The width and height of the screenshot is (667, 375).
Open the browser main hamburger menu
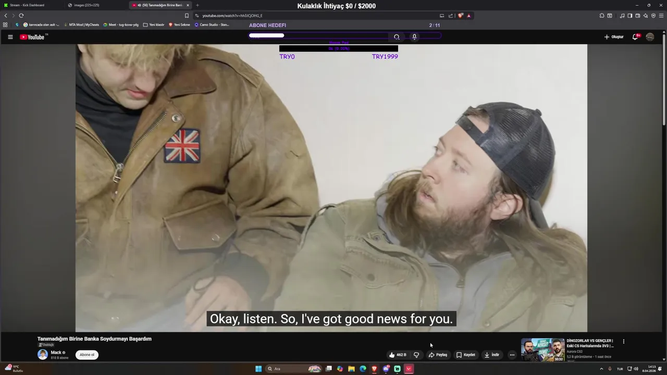click(x=661, y=16)
